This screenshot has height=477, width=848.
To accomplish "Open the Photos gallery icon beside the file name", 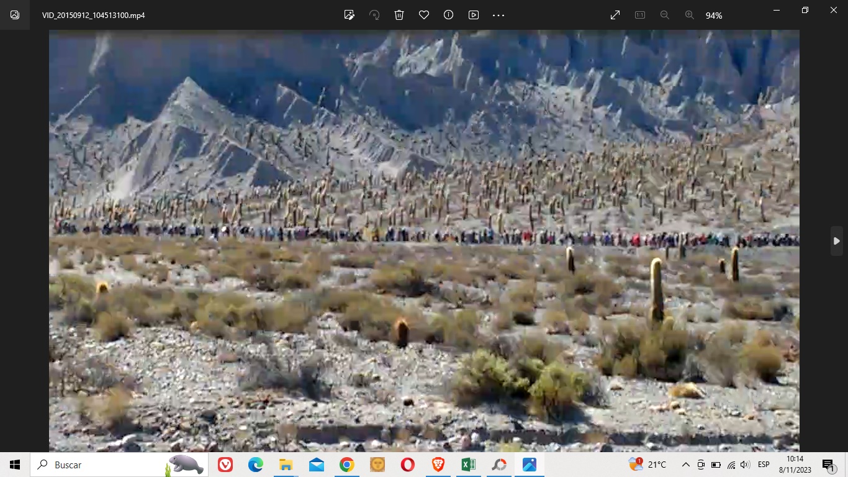I will coord(15,15).
